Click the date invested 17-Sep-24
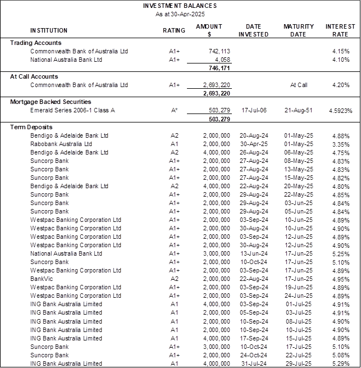This screenshot has height=368, width=361. tap(254, 339)
